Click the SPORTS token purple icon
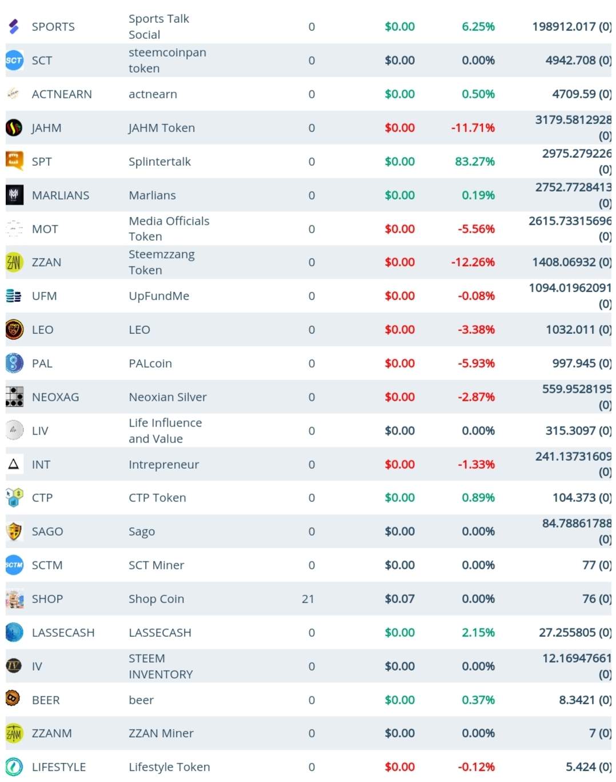This screenshot has height=782, width=616. (14, 26)
